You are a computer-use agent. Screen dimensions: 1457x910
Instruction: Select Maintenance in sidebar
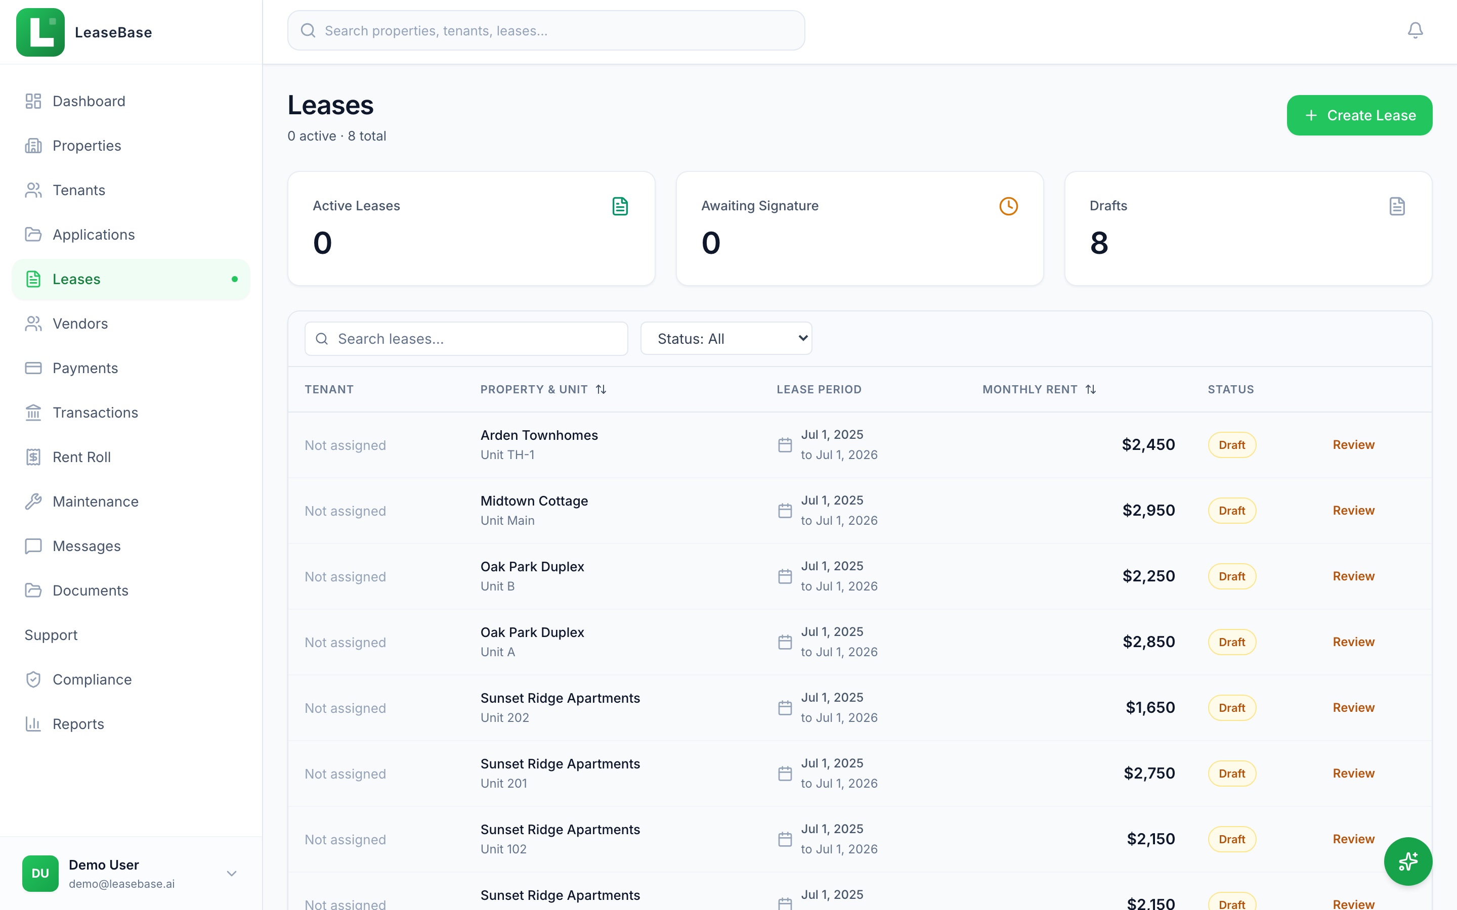(131, 502)
